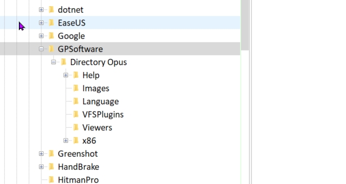Collapse the GPSoftware folder node
Image resolution: width=346 pixels, height=184 pixels.
[x=41, y=49]
